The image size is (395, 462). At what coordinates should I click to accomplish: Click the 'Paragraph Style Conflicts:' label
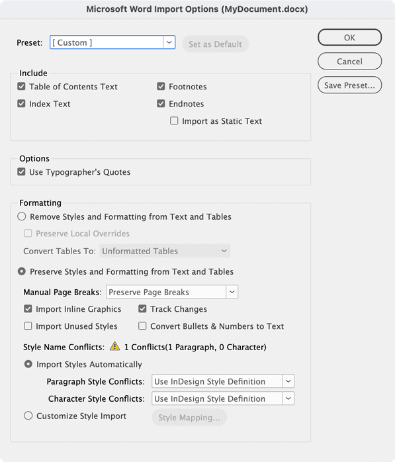[x=96, y=381]
